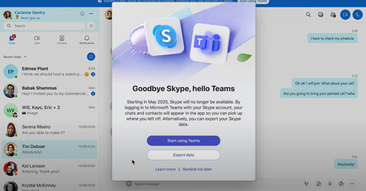
Task: Switch to the Calls tab
Action: (x=37, y=40)
